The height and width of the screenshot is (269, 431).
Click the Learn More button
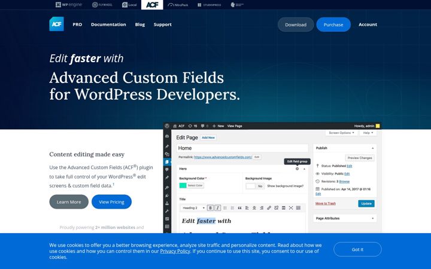(x=69, y=202)
